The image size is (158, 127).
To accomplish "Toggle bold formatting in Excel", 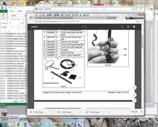I will 13,19.
